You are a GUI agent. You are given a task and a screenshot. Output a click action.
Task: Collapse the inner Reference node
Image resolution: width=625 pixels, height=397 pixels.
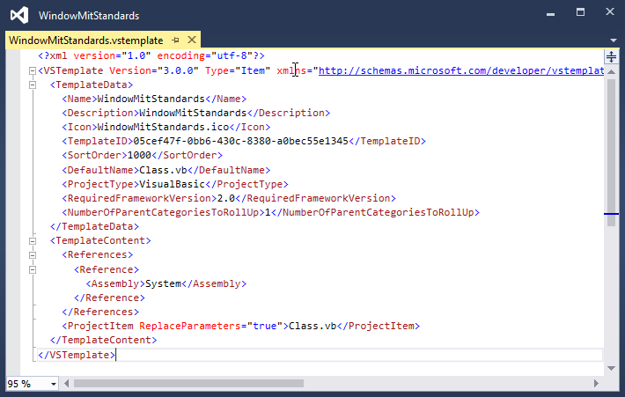(x=32, y=269)
